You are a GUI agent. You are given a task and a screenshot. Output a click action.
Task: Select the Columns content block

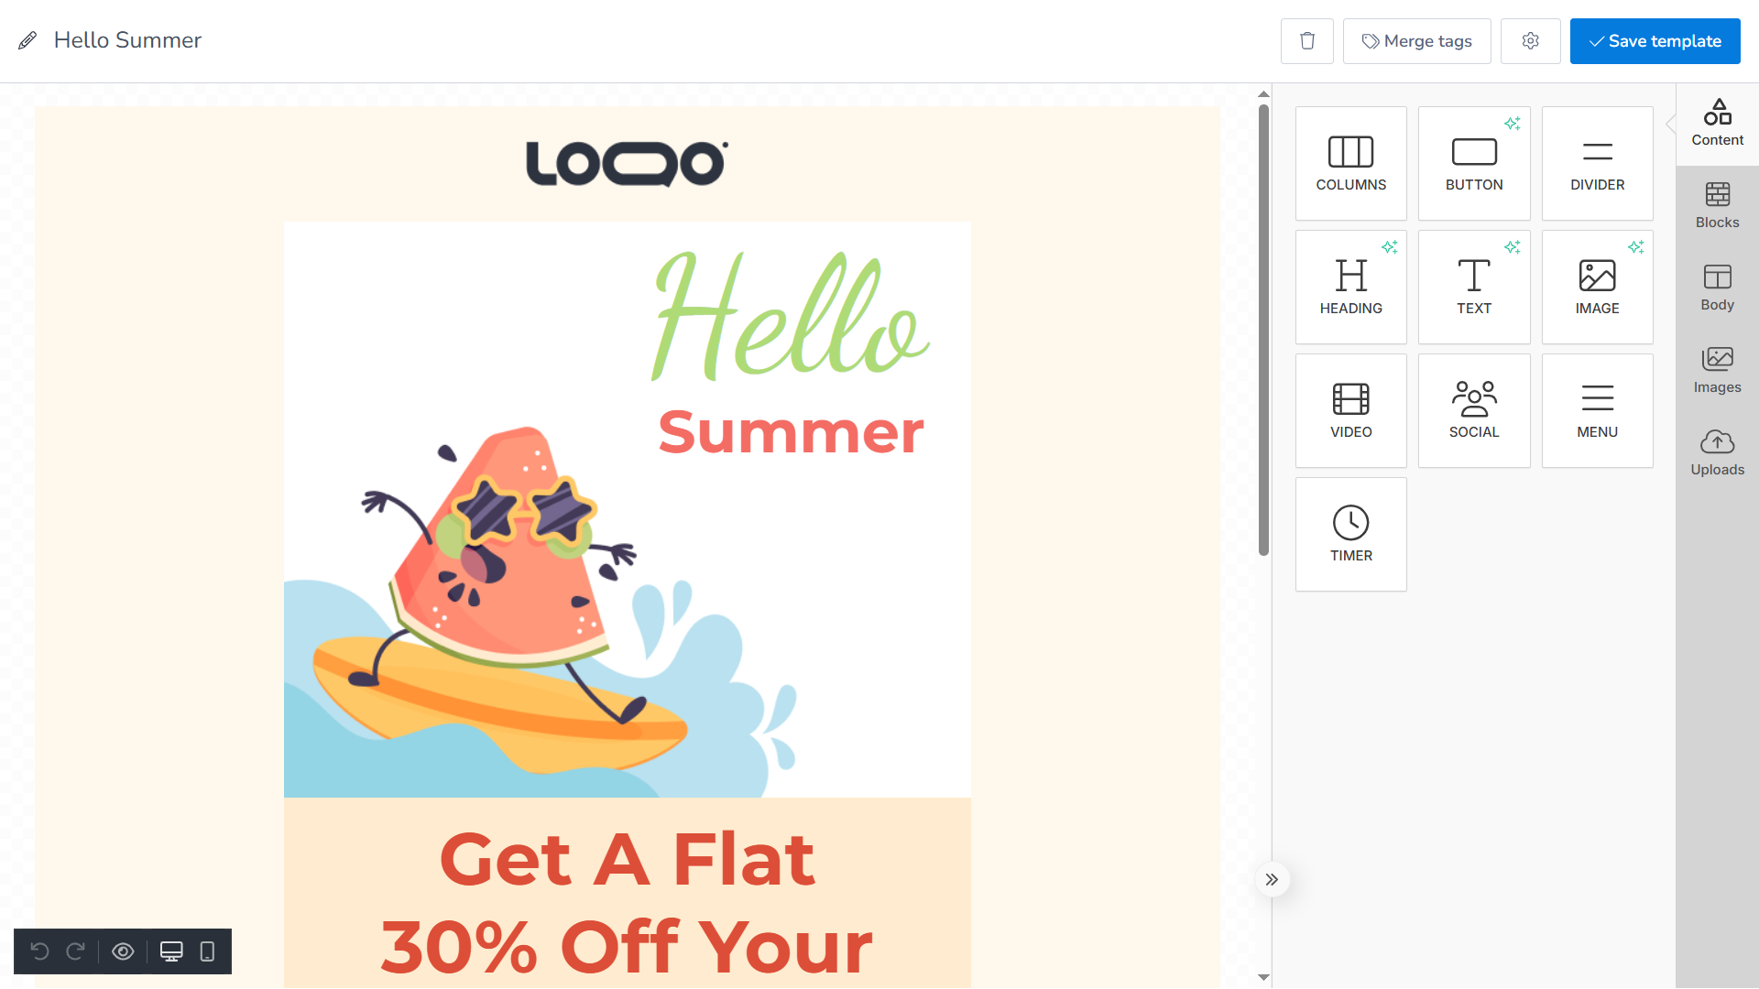1350,163
